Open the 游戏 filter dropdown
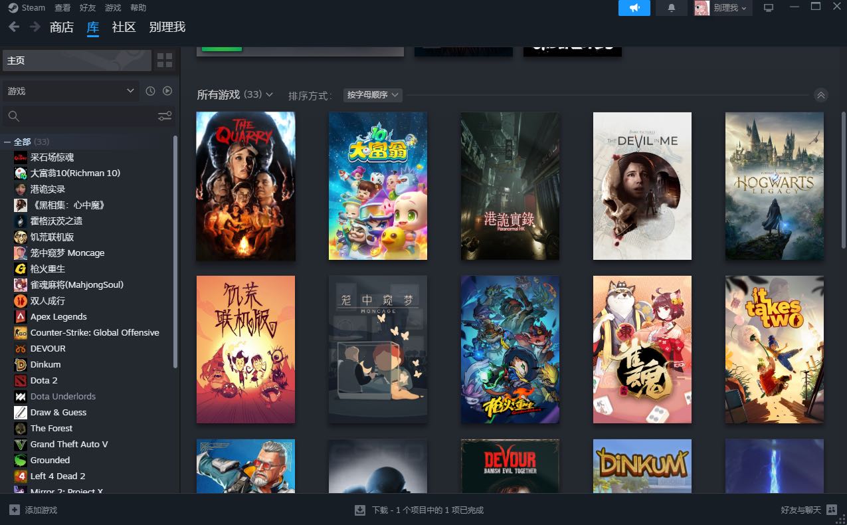847x525 pixels. pyautogui.click(x=70, y=91)
